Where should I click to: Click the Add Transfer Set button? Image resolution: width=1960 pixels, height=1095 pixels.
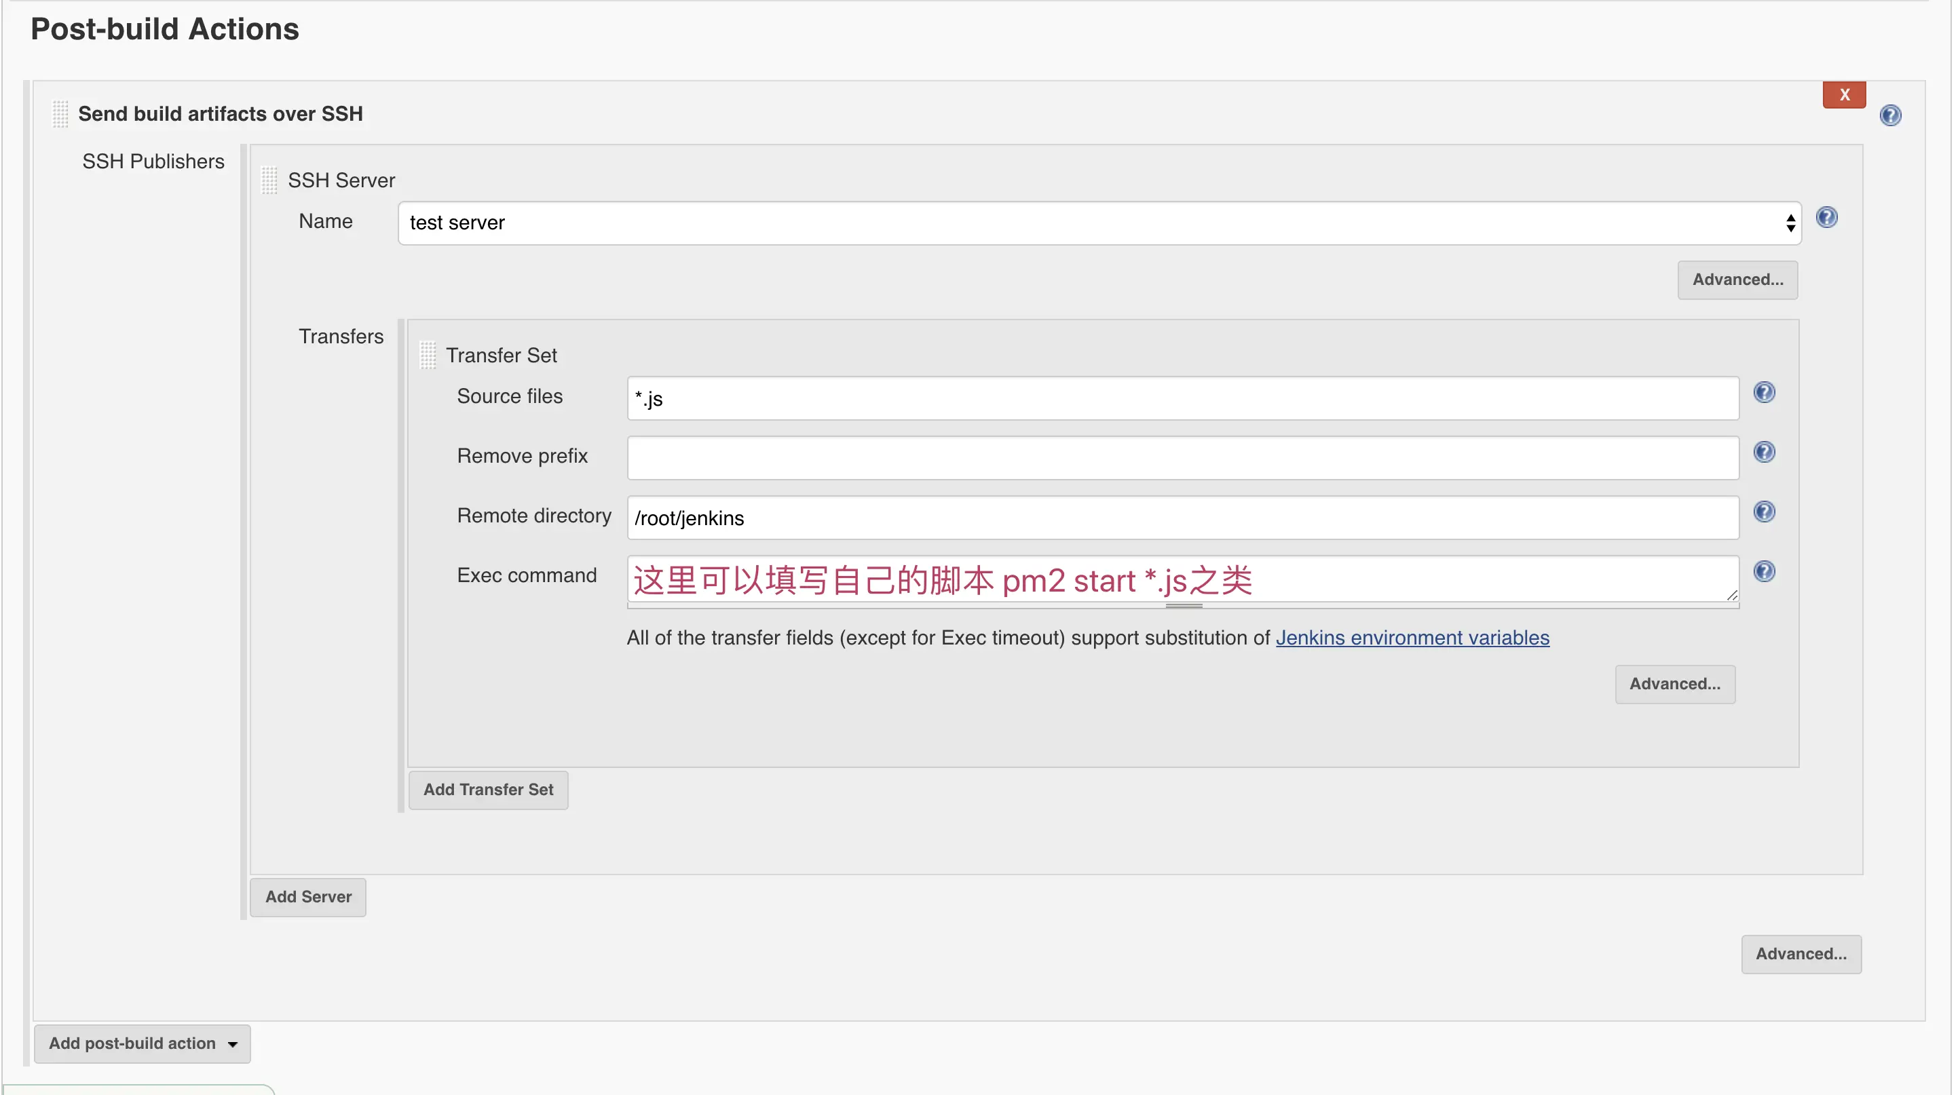488,789
